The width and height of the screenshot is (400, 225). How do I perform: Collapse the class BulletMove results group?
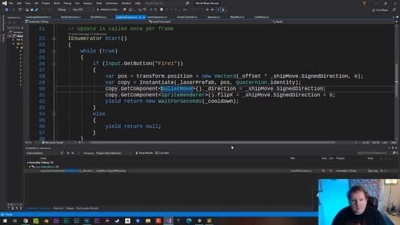point(30,167)
